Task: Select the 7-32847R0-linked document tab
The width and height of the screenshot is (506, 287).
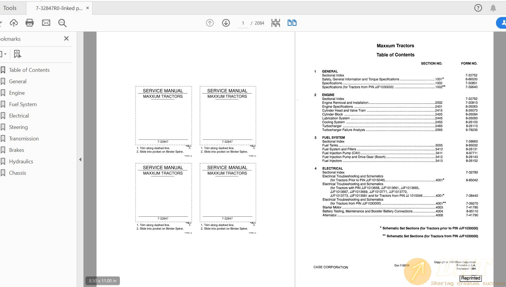Action: coord(59,8)
